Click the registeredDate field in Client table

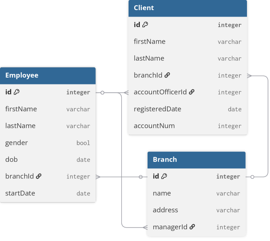[158, 109]
